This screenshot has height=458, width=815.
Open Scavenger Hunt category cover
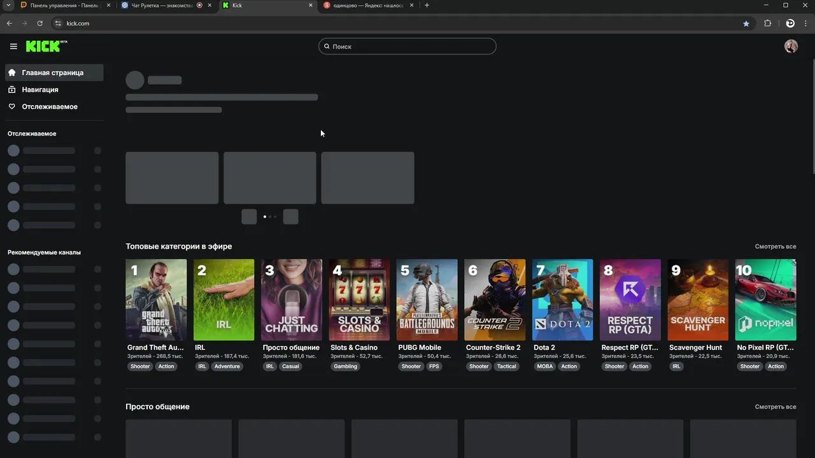coord(698,300)
